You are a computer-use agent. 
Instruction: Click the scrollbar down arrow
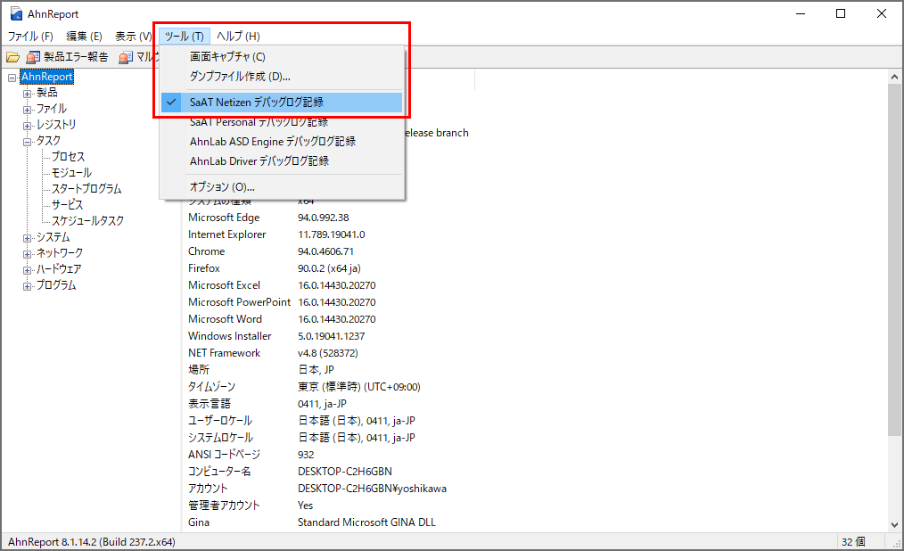pos(894,524)
